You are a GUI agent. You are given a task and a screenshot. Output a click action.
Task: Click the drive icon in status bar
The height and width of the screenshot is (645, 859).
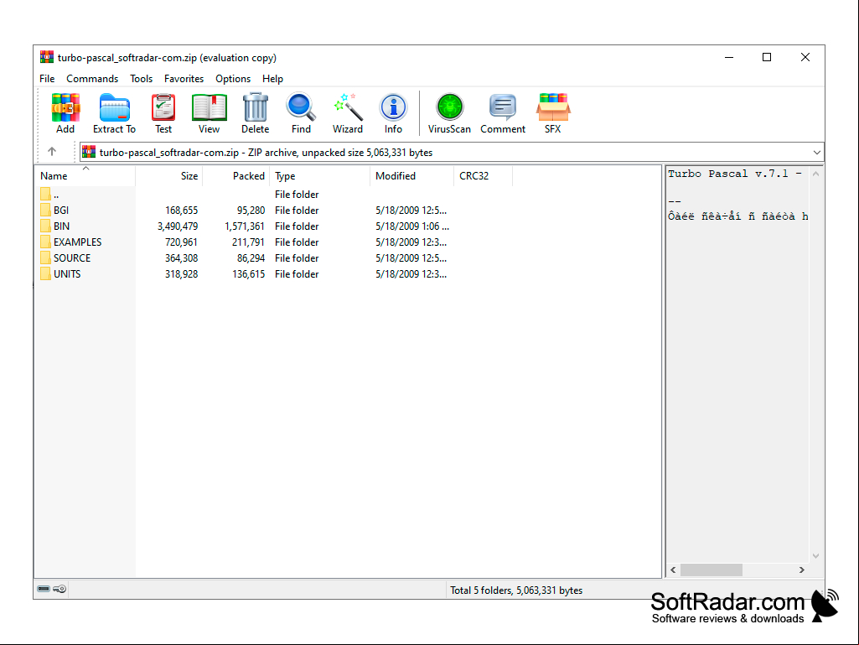[44, 589]
